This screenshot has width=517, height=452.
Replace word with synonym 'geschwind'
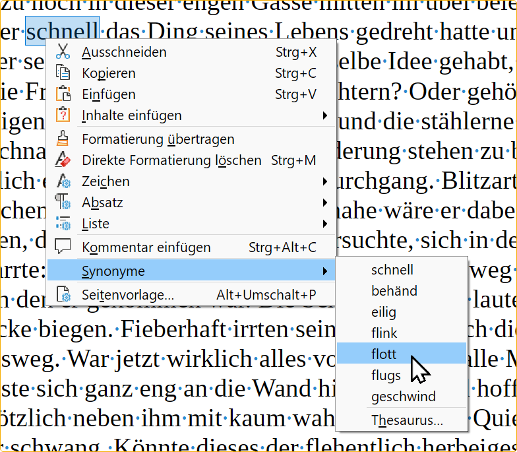tap(403, 397)
